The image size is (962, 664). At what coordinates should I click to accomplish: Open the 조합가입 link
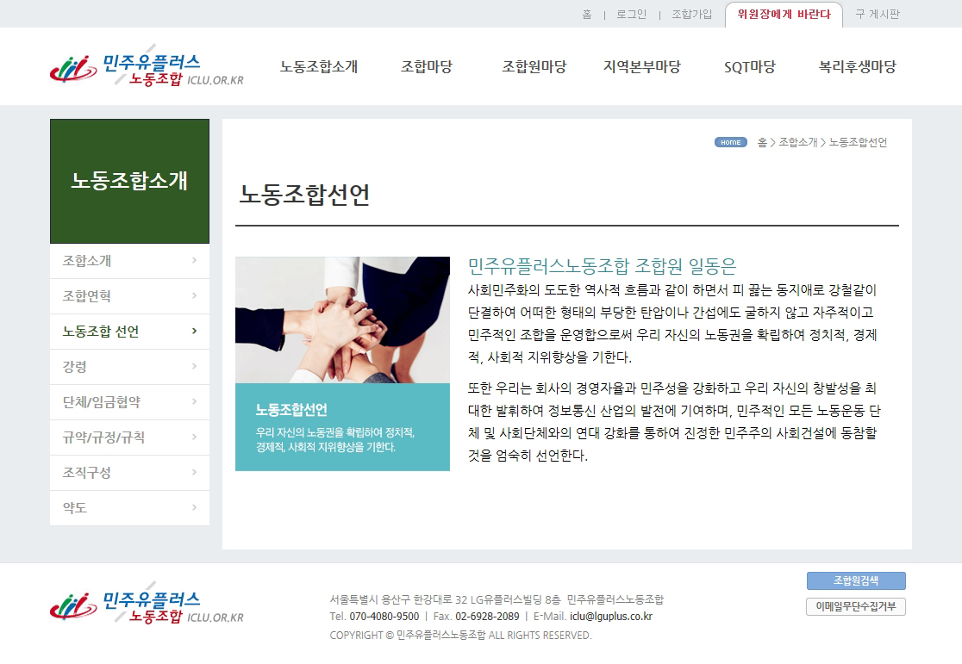pyautogui.click(x=691, y=14)
